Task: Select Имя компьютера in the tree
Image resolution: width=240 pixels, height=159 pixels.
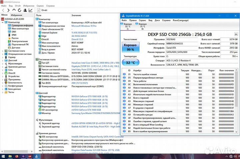Action: tap(18, 29)
